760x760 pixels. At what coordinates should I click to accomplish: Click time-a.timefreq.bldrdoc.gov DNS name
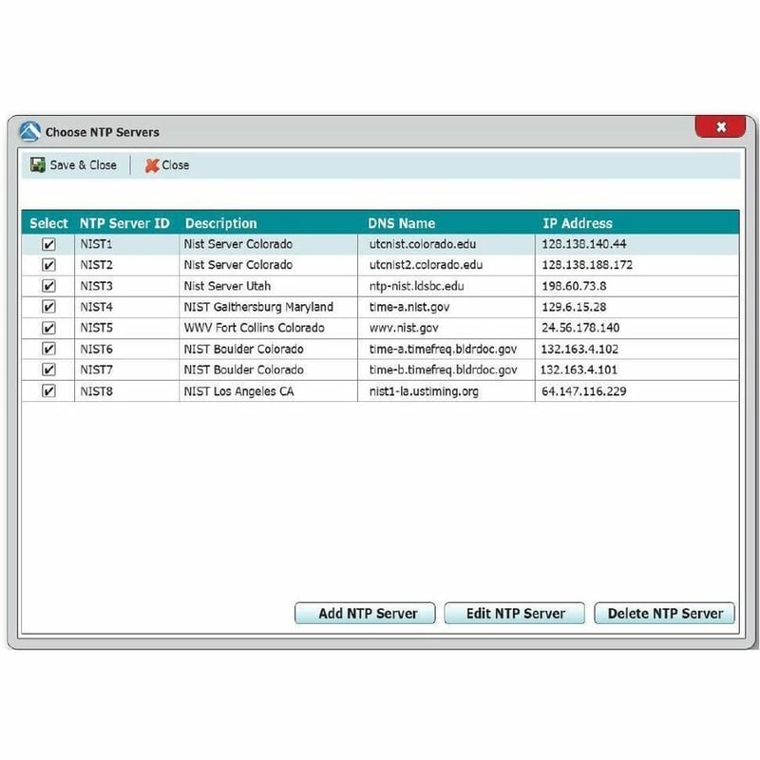pos(443,350)
